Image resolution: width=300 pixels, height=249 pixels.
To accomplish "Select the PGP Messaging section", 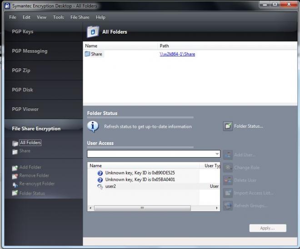I will point(44,51).
